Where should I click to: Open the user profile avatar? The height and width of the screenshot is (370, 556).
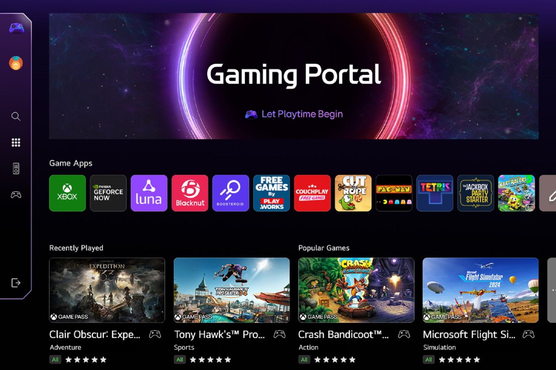pyautogui.click(x=16, y=63)
